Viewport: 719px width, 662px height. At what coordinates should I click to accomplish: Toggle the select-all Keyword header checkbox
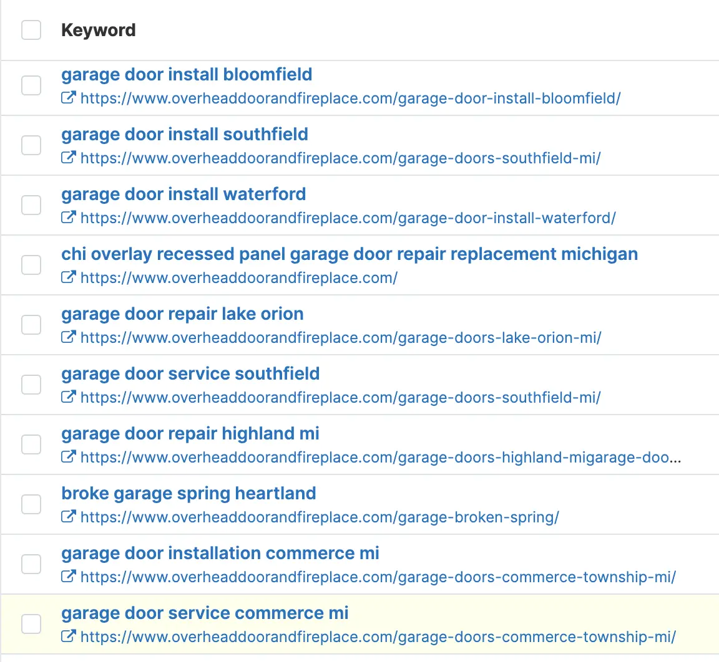(31, 30)
